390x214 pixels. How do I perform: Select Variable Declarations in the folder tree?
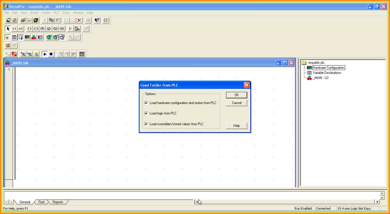pos(326,73)
